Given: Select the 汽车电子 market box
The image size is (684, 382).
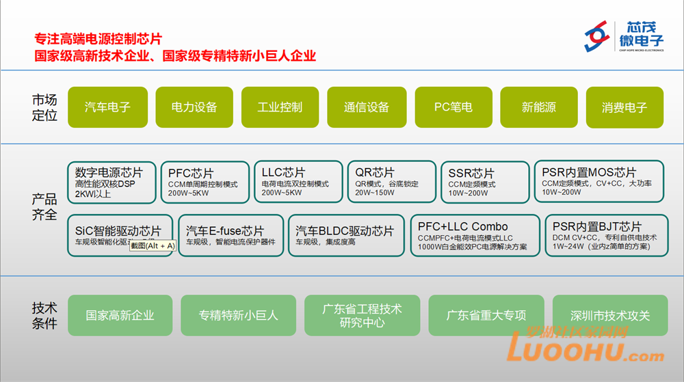Looking at the screenshot, I should click(107, 107).
